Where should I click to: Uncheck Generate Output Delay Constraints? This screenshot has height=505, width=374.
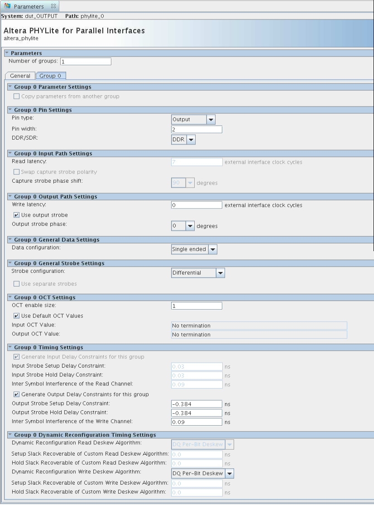pos(16,394)
